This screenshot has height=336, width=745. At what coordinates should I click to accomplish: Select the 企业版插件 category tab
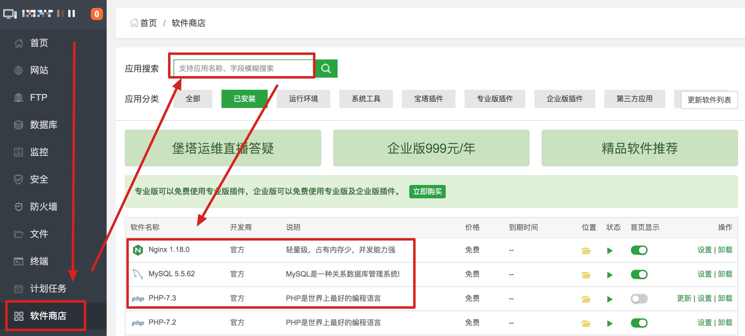[x=565, y=99]
